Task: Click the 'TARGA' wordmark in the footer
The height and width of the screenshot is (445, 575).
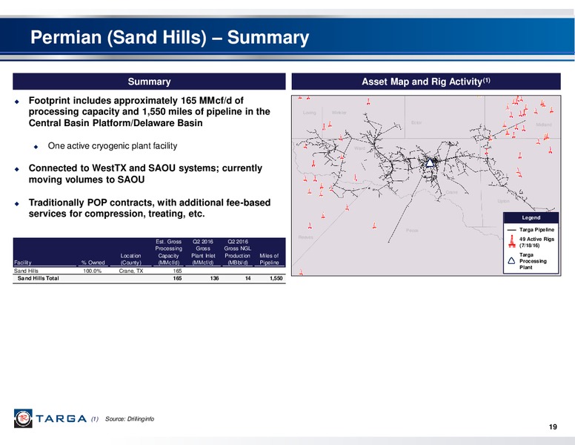Action: [x=62, y=418]
